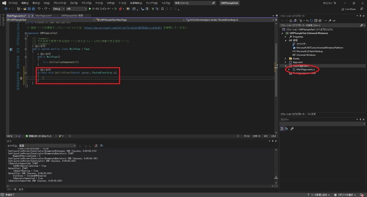Open the go.microsoft.com fwlink in comment
This screenshot has height=197, width=367.
coord(123,28)
